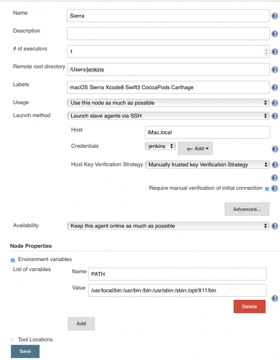This screenshot has width=280, height=360.
Task: Open help icon next to Labels
Action: click(275, 88)
